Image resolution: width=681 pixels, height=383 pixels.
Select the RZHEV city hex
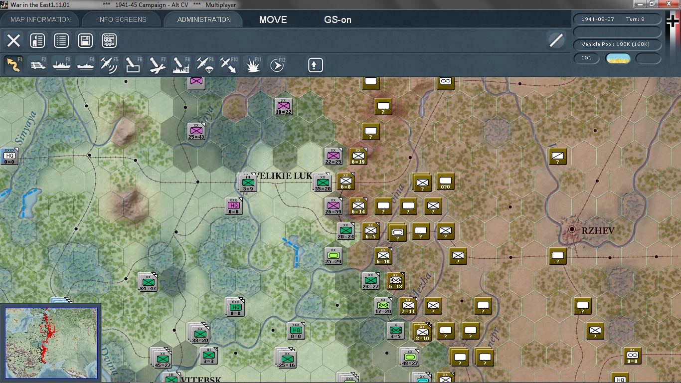click(x=572, y=229)
